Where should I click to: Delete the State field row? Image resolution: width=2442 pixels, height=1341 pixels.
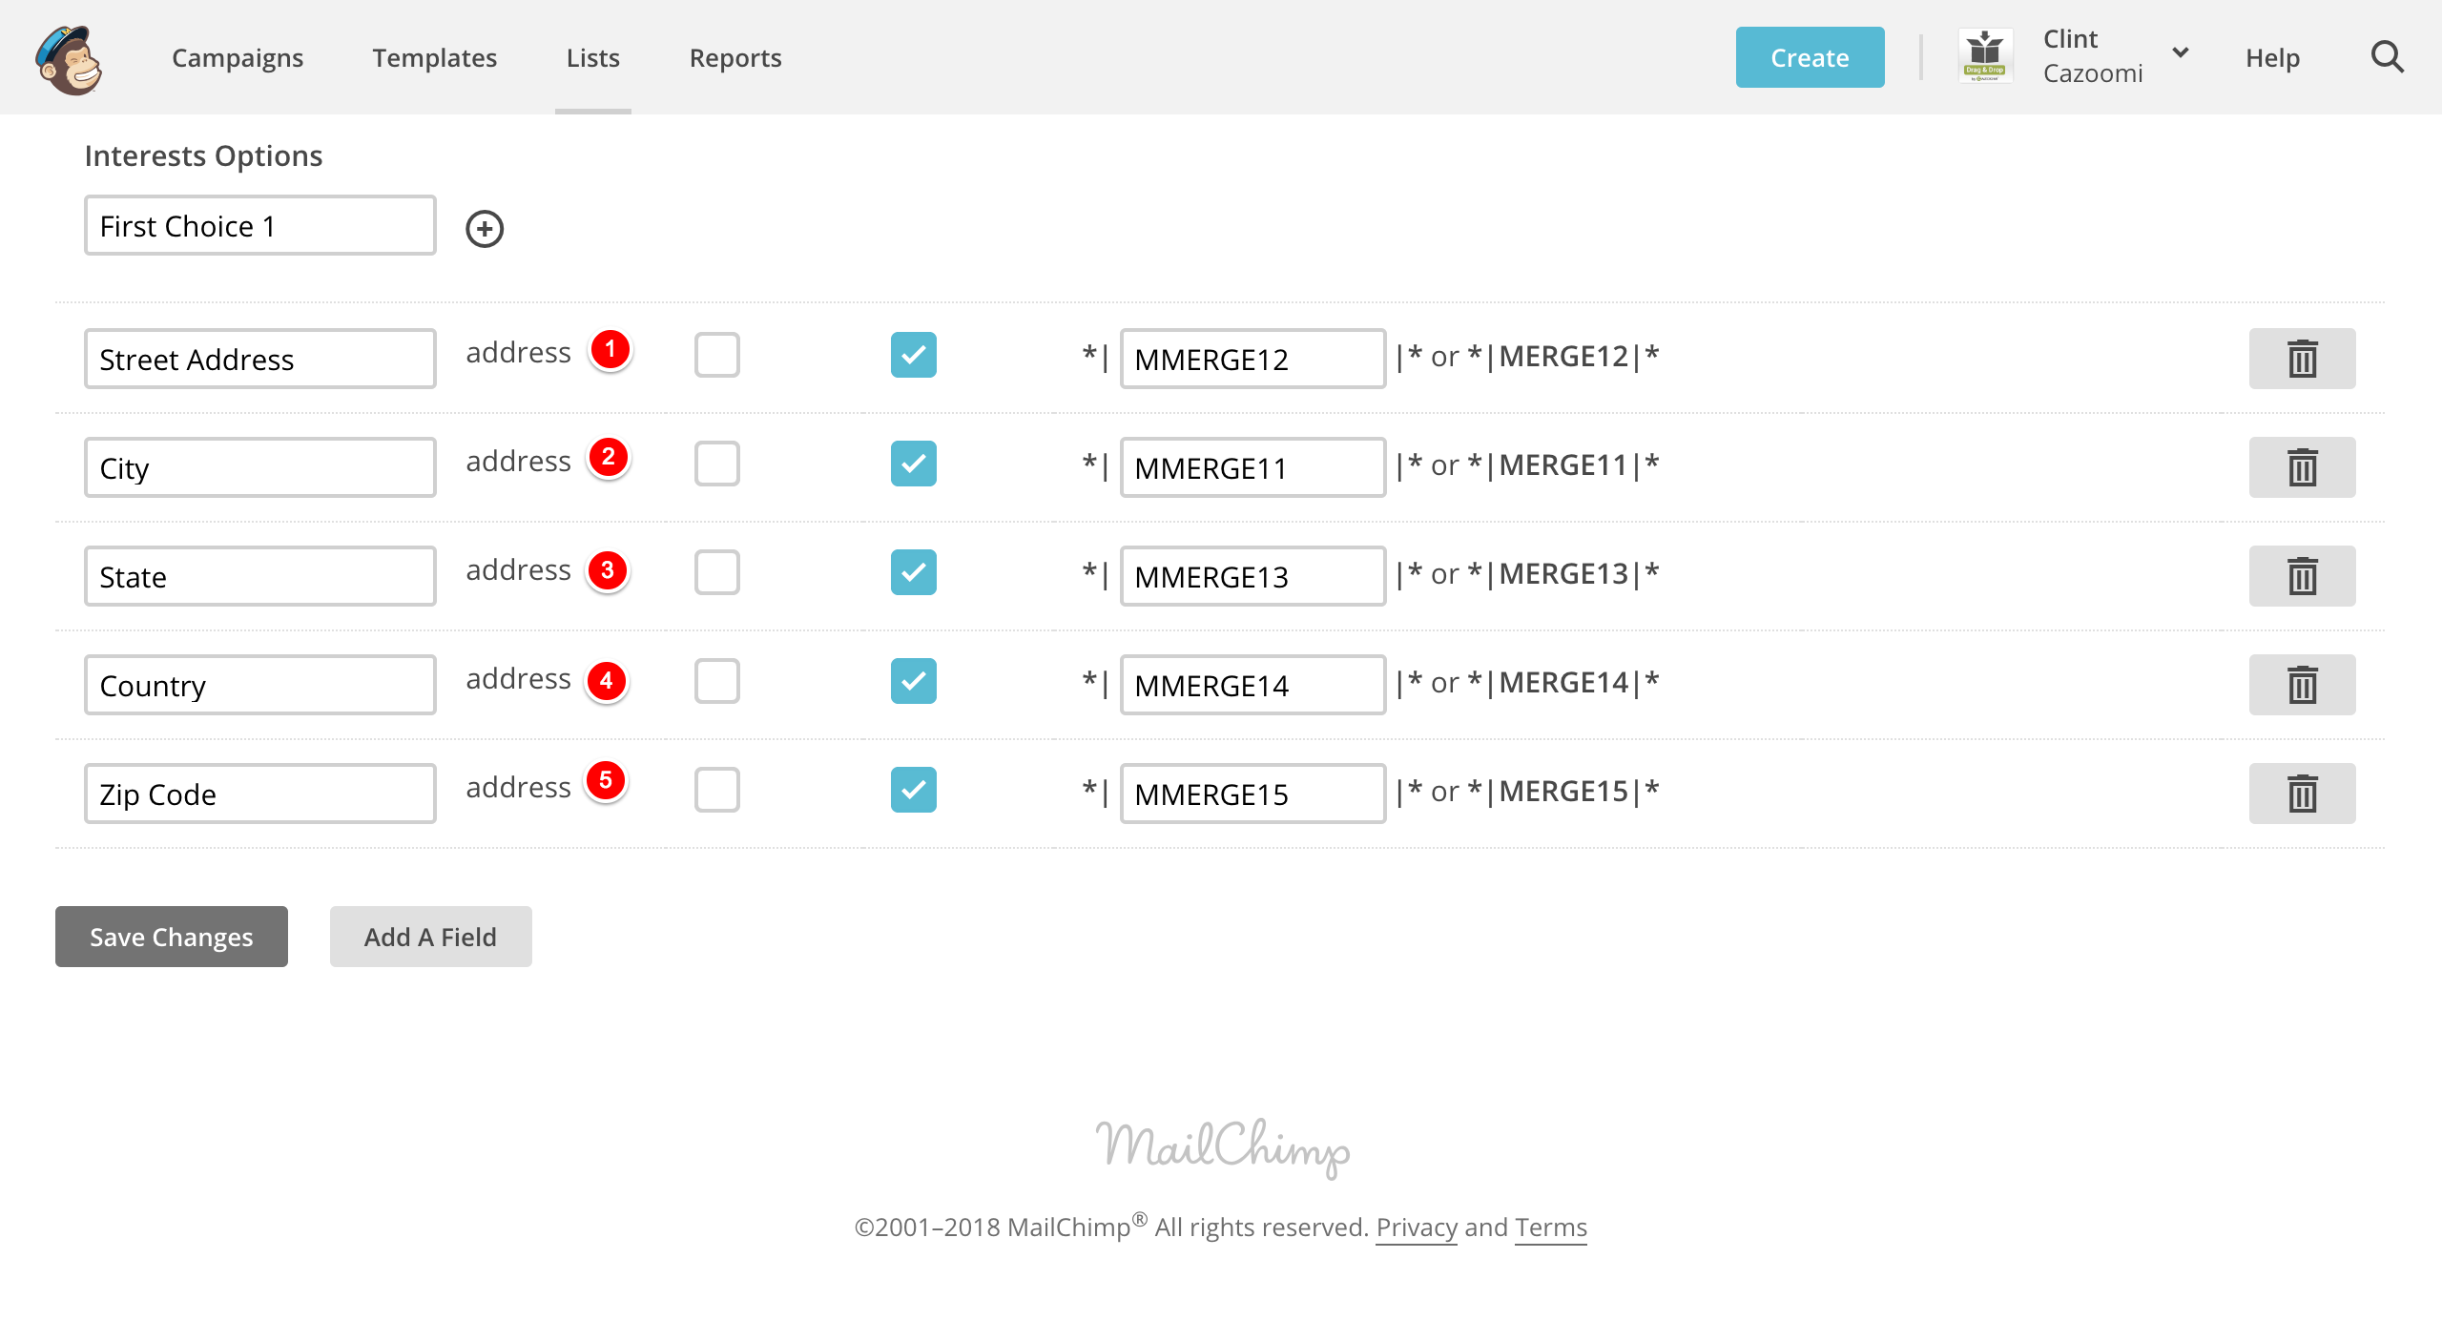coord(2302,576)
